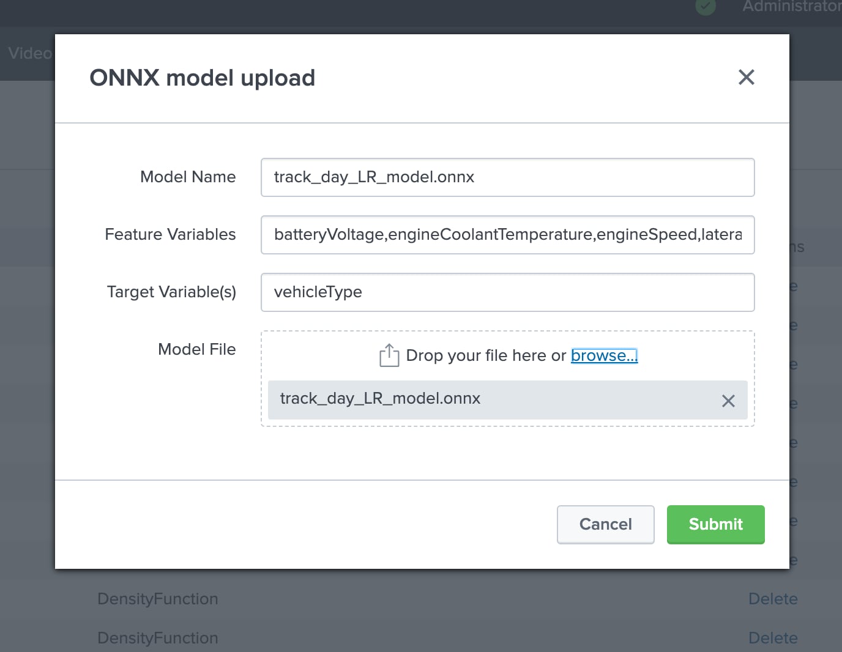Open the Administrator menu in background

[792, 7]
